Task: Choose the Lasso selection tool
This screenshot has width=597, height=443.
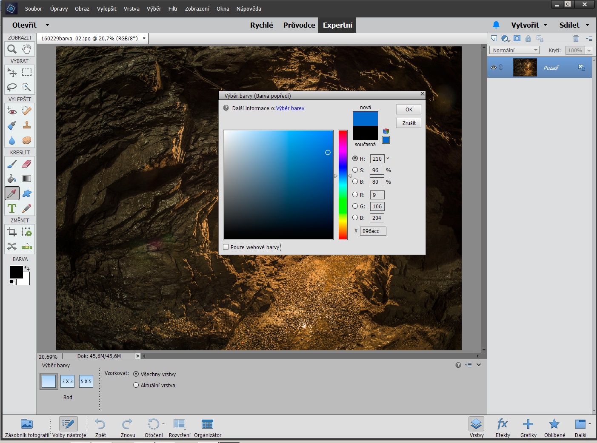Action: (x=12, y=87)
